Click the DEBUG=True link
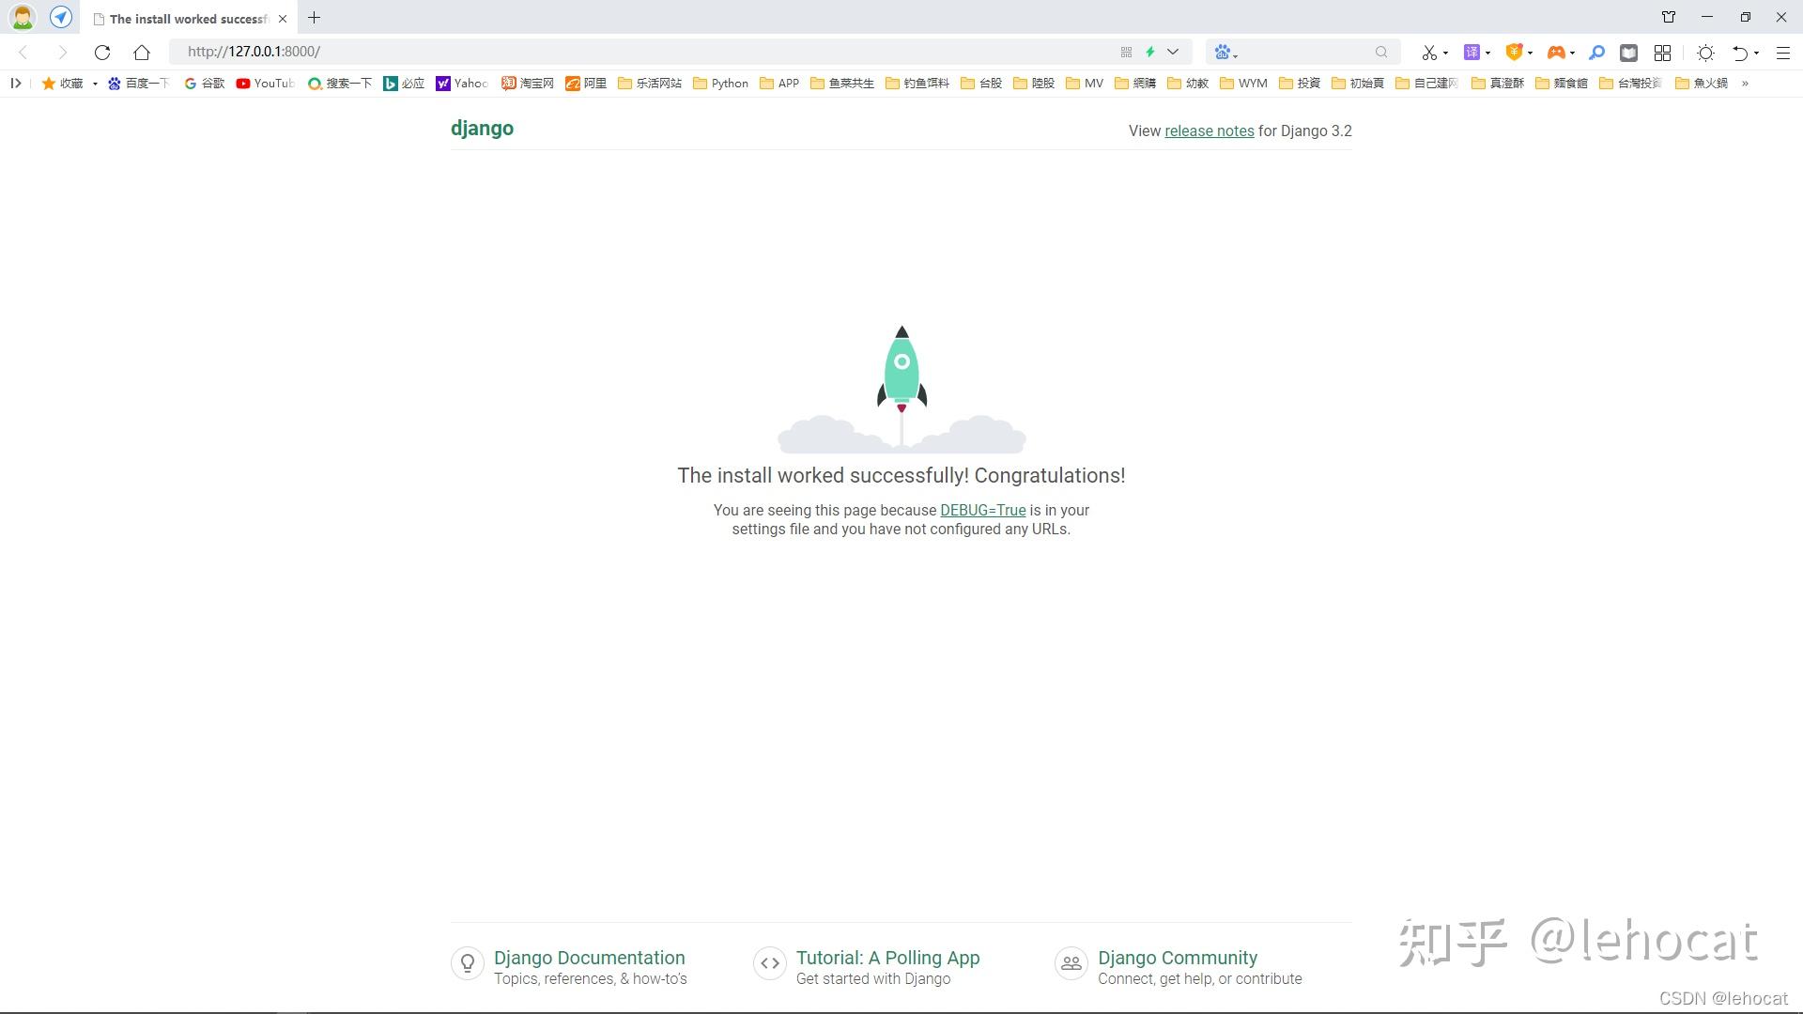This screenshot has width=1803, height=1014. click(x=982, y=510)
